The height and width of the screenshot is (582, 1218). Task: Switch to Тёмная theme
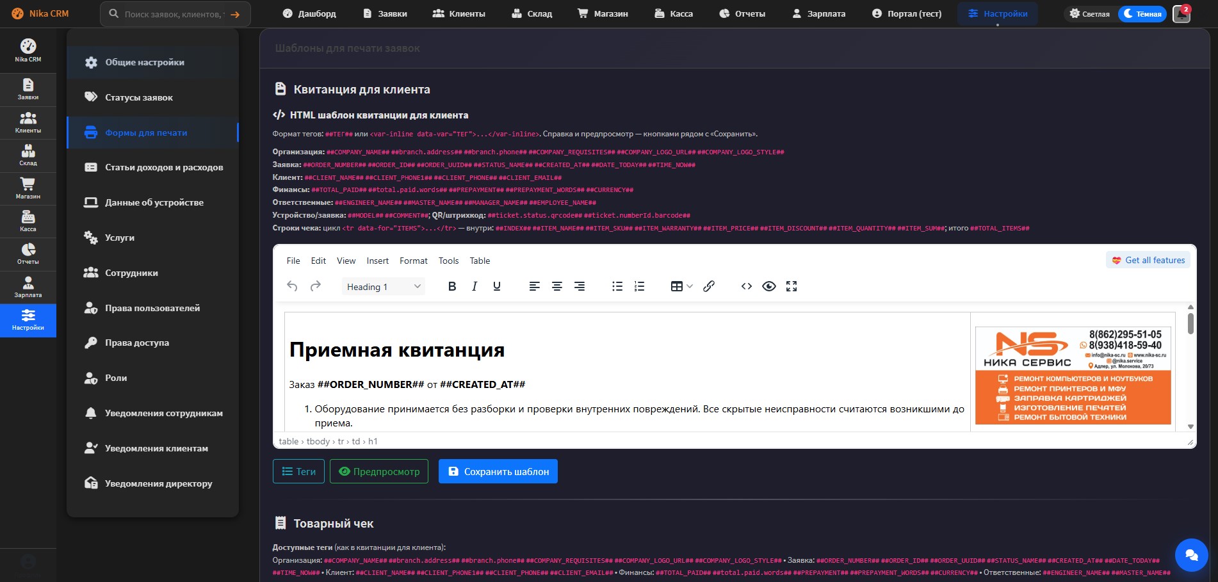(x=1142, y=13)
